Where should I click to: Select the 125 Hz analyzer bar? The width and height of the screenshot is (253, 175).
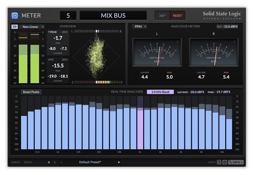coord(78,123)
